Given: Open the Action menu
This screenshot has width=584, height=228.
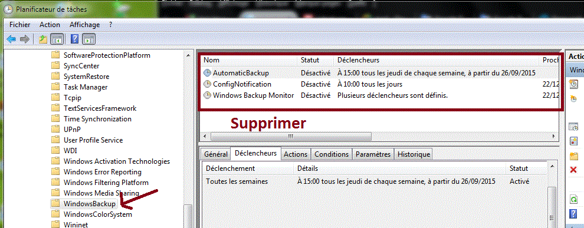Looking at the screenshot, I should point(50,25).
